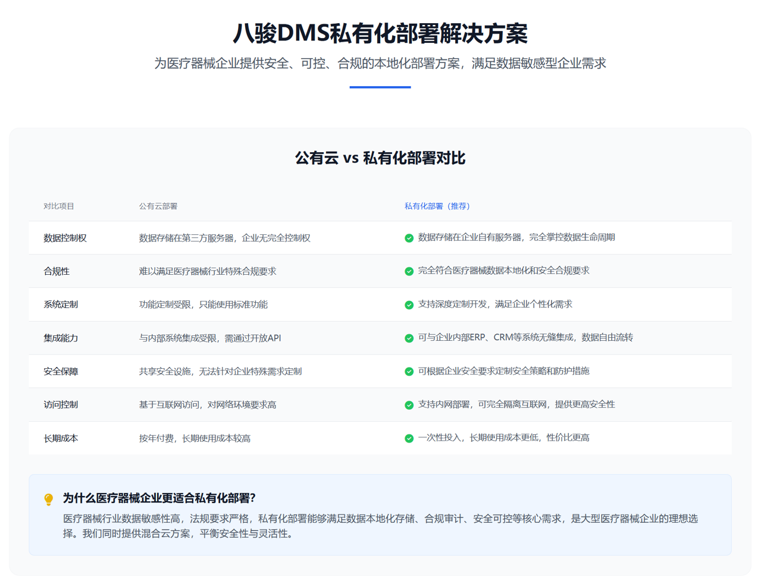Click the green check icon beside 数据控制权 row
Screen dimensions: 761x587
[x=409, y=238]
